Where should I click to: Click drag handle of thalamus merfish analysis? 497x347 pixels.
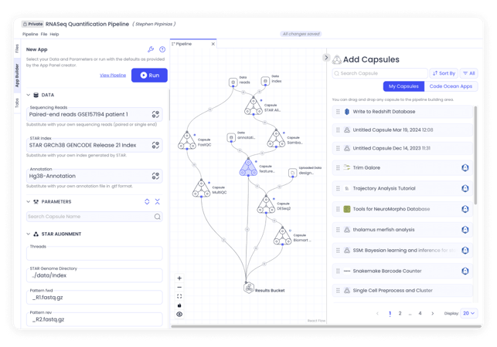[x=338, y=230]
